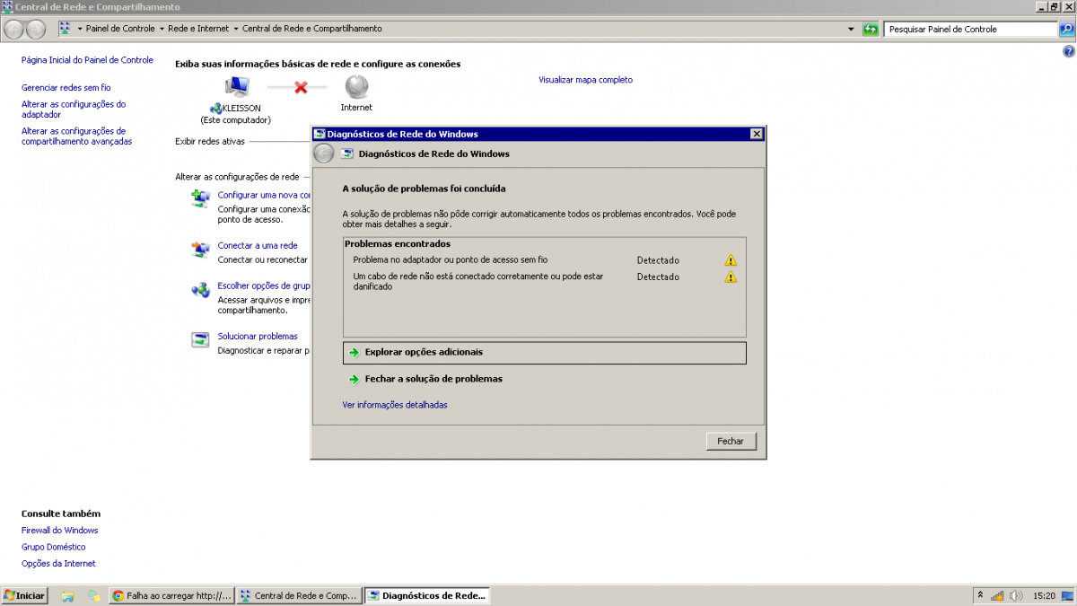This screenshot has height=606, width=1077.
Task: Open 'Ver informações detalhadas' link
Action: pyautogui.click(x=395, y=405)
